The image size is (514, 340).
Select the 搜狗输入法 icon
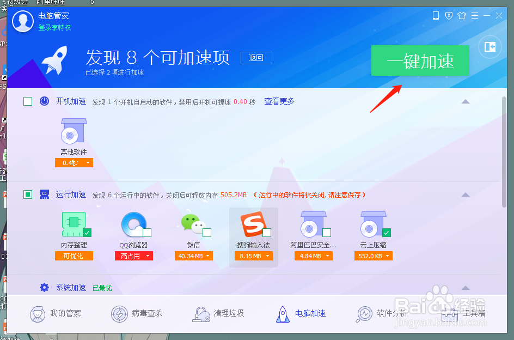click(x=253, y=224)
